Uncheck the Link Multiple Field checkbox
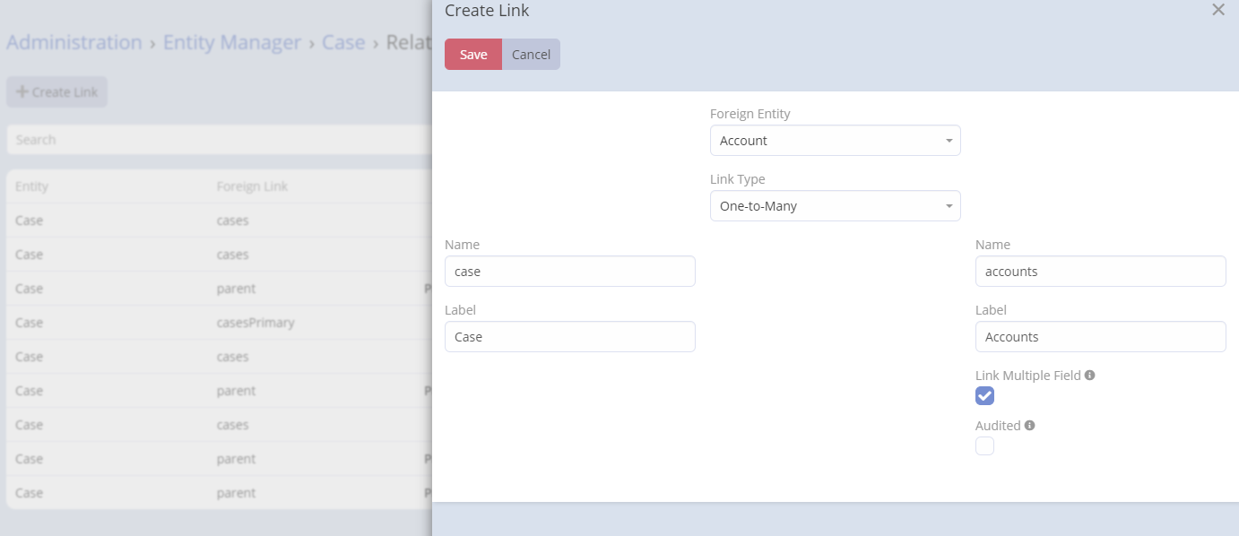Image resolution: width=1239 pixels, height=536 pixels. click(984, 396)
